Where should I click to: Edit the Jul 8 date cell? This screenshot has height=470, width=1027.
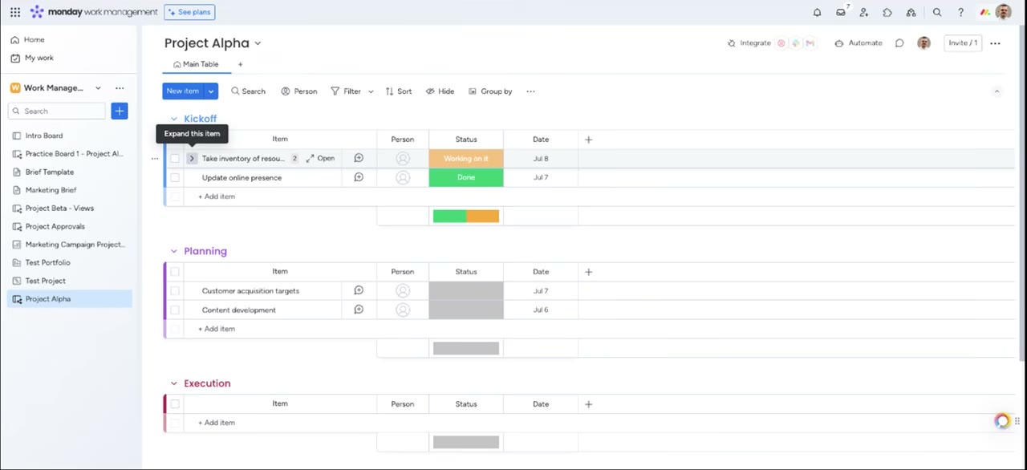(x=541, y=159)
